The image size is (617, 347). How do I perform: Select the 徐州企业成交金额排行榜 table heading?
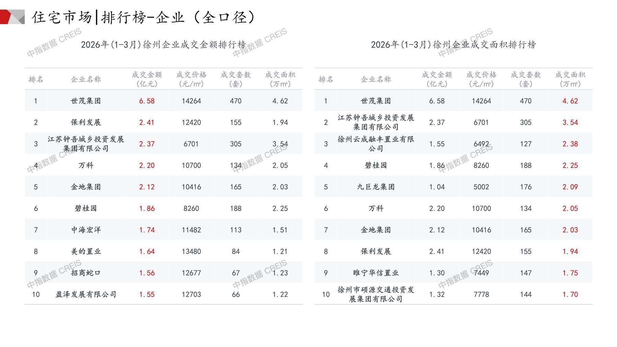point(163,45)
